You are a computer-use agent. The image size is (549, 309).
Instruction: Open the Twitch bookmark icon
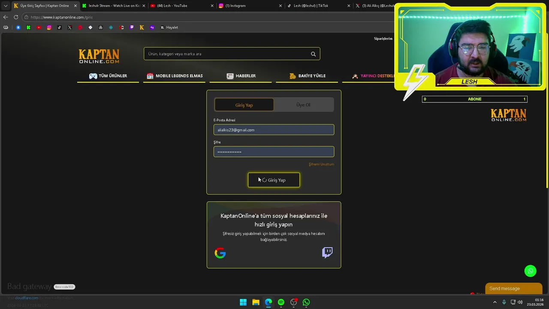(x=131, y=27)
